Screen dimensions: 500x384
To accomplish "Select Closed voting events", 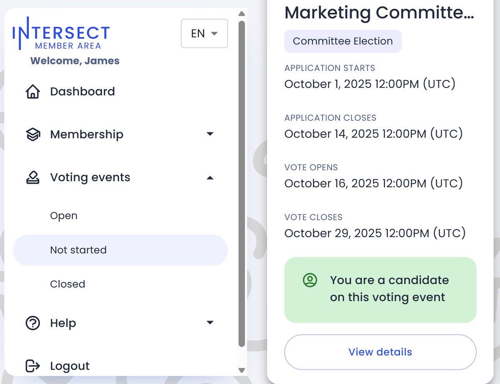I will tap(67, 284).
